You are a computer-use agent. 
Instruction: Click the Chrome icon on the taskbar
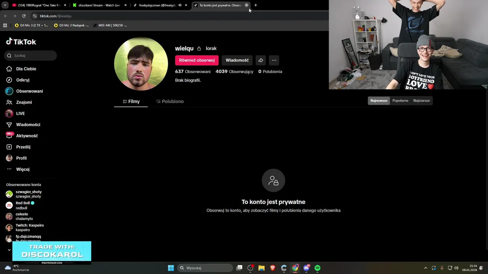(295, 268)
